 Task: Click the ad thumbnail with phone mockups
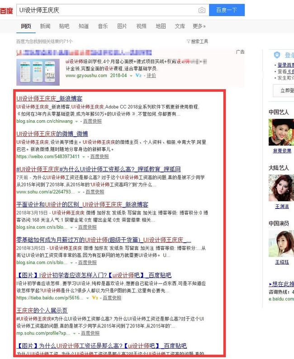38,72
